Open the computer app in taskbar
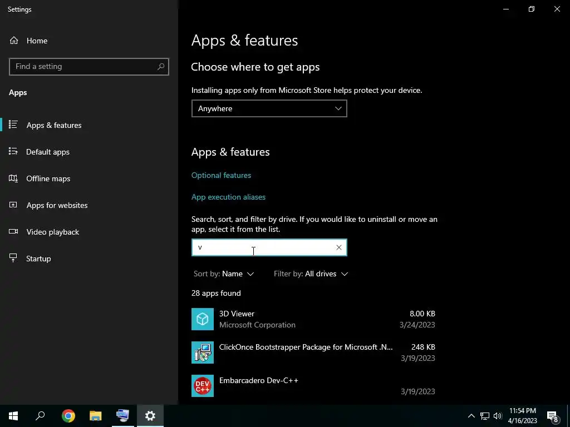 [122, 416]
